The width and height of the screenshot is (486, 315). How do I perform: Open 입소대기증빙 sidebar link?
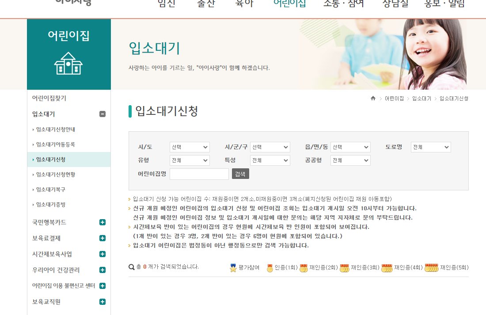tap(51, 205)
